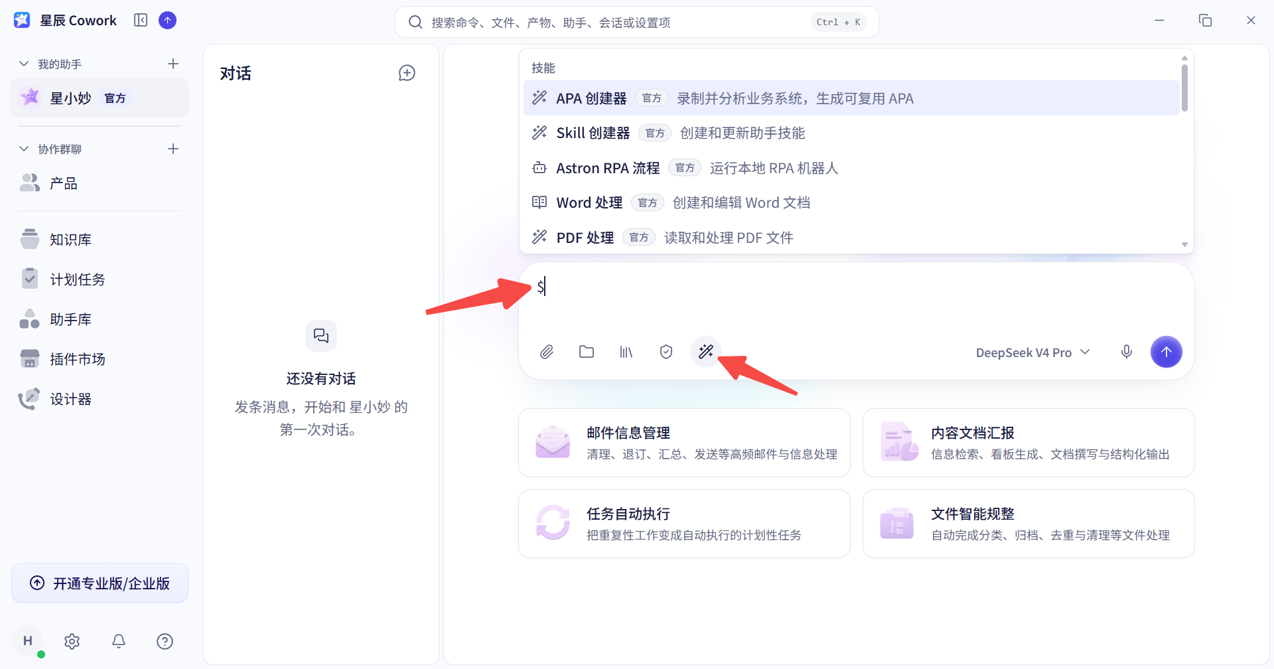Click the purple upgrade arrow icon in header
Image resolution: width=1274 pixels, height=669 pixels.
[x=168, y=21]
